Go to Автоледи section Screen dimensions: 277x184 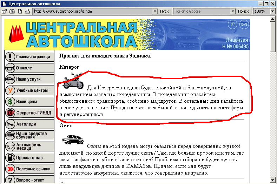point(29,124)
